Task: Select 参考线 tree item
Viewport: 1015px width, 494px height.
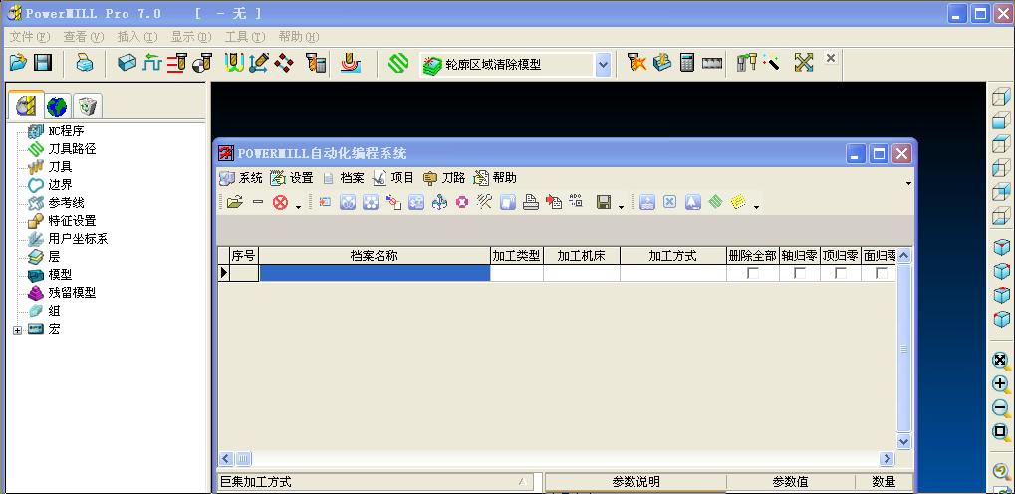Action: coord(66,203)
